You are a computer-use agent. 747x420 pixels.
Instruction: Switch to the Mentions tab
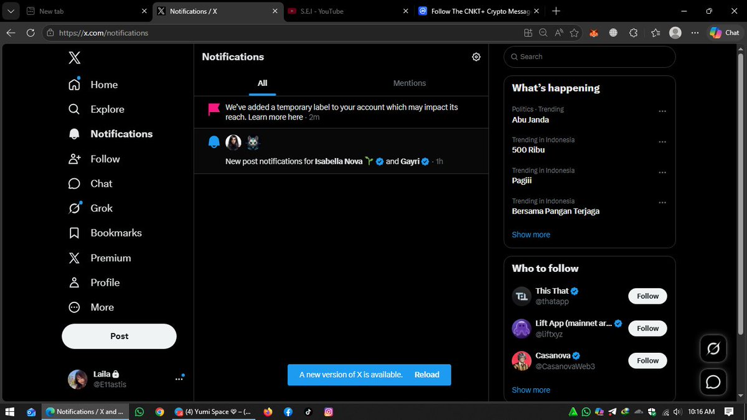[x=410, y=83]
